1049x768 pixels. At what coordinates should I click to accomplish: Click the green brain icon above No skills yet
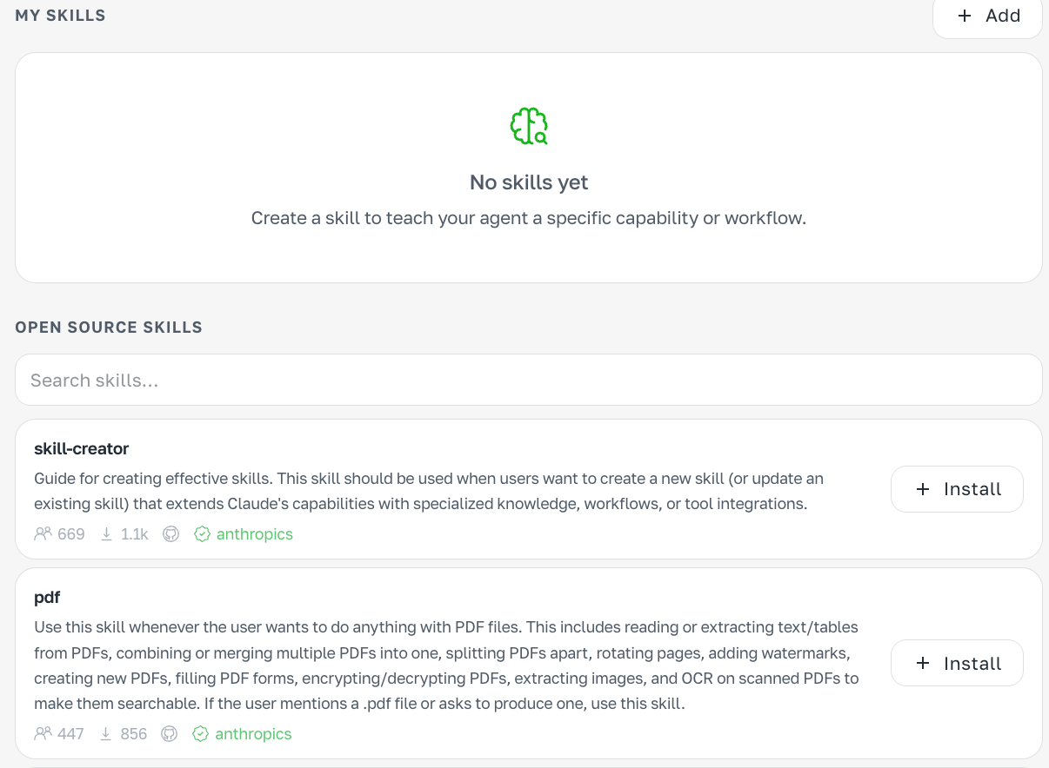coord(529,126)
